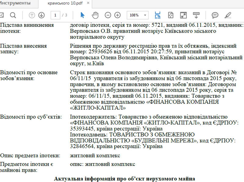This screenshot has height=182, width=244.
Task: Zoom out with minus button
Action: click(x=108, y=15)
